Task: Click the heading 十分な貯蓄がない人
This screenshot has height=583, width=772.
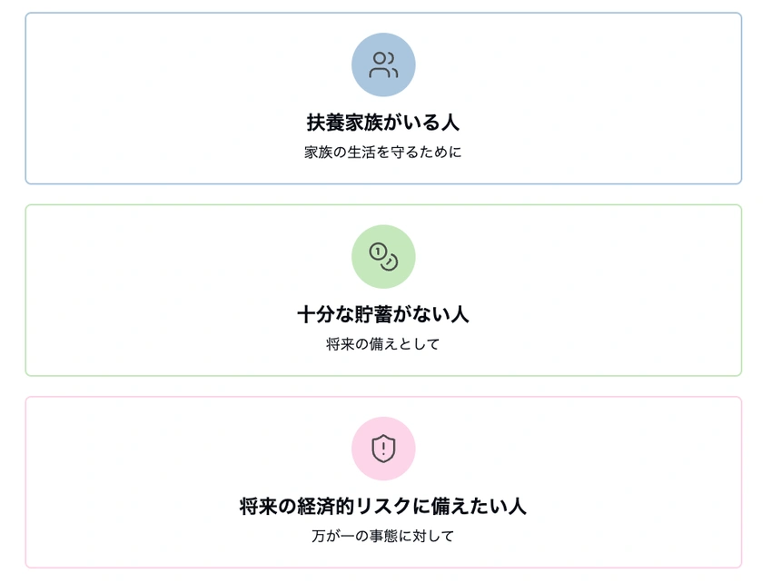Action: (x=383, y=314)
